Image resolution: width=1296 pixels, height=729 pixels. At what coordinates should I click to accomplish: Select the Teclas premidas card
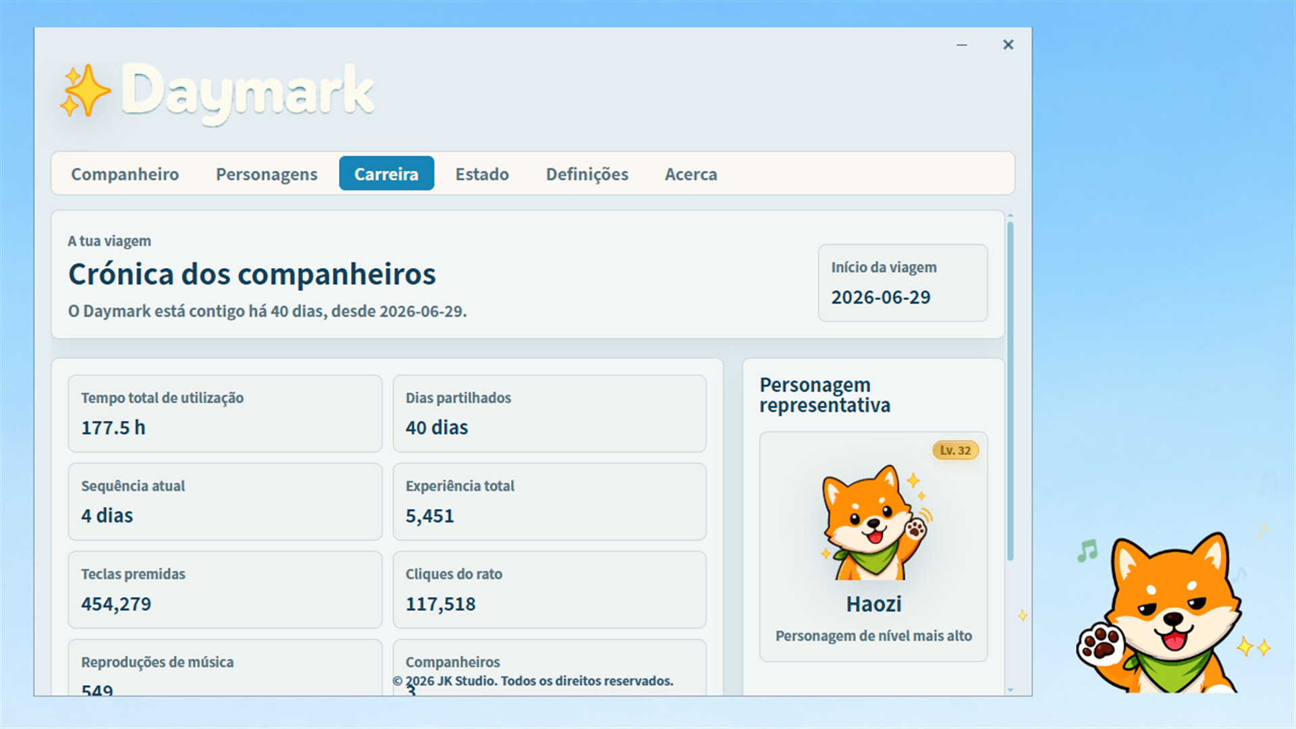click(x=225, y=589)
